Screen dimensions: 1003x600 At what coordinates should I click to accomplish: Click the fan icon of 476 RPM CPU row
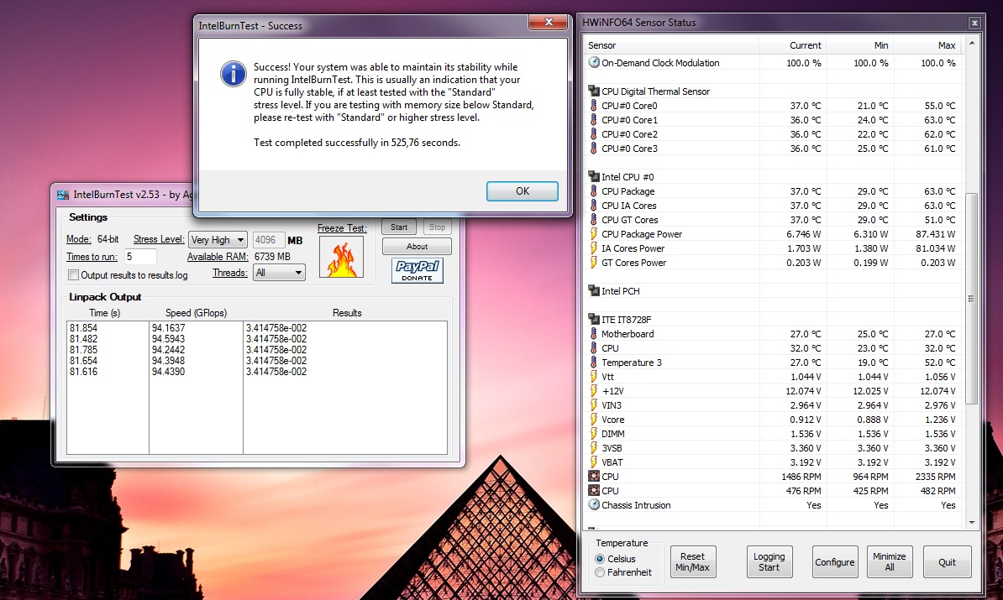594,491
